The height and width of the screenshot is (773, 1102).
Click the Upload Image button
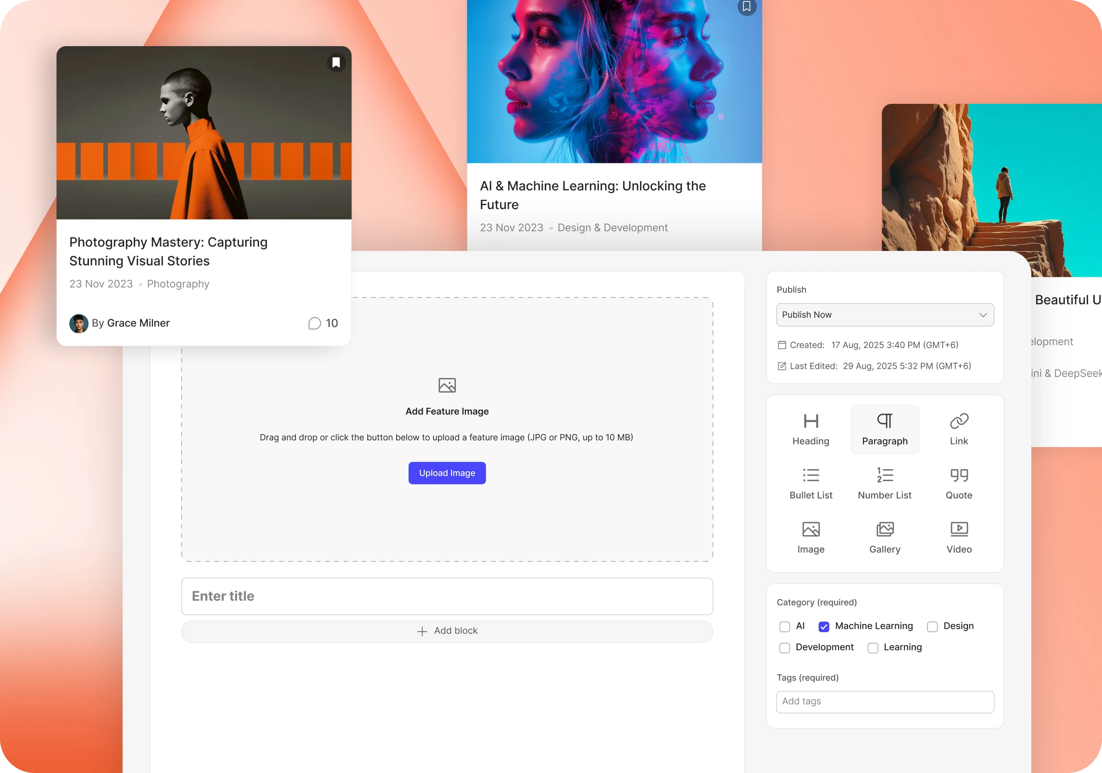447,473
